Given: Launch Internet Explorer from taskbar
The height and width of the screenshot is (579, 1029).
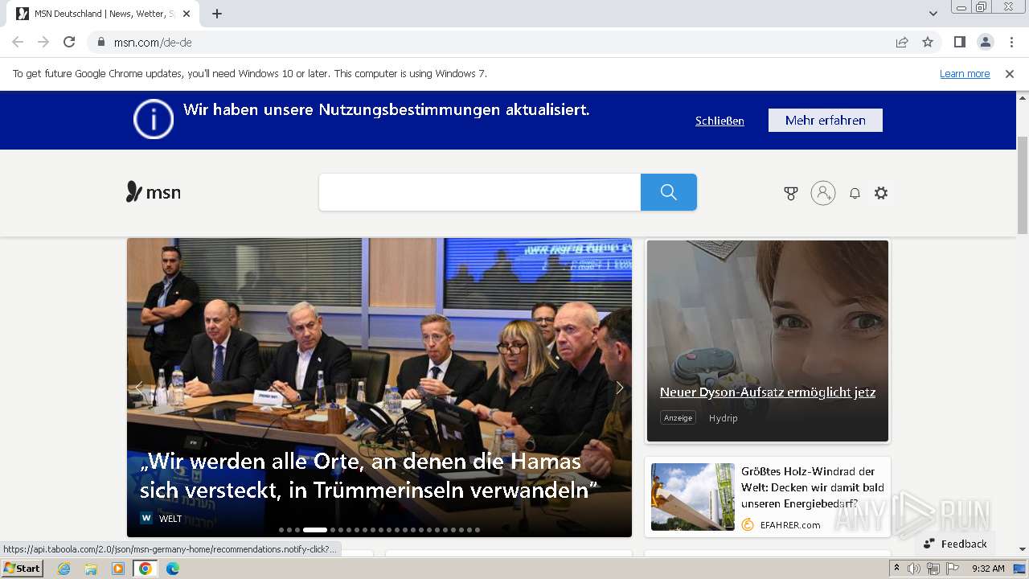Looking at the screenshot, I should [x=64, y=569].
